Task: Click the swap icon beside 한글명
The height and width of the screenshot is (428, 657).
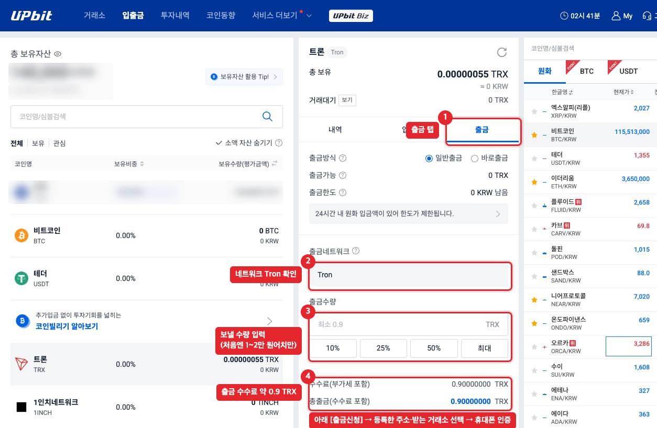Action: [x=571, y=92]
